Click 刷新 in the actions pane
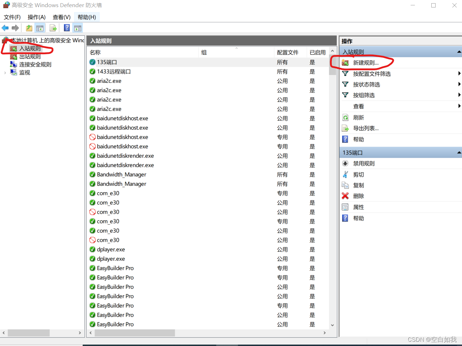Image resolution: width=462 pixels, height=346 pixels. (x=359, y=118)
